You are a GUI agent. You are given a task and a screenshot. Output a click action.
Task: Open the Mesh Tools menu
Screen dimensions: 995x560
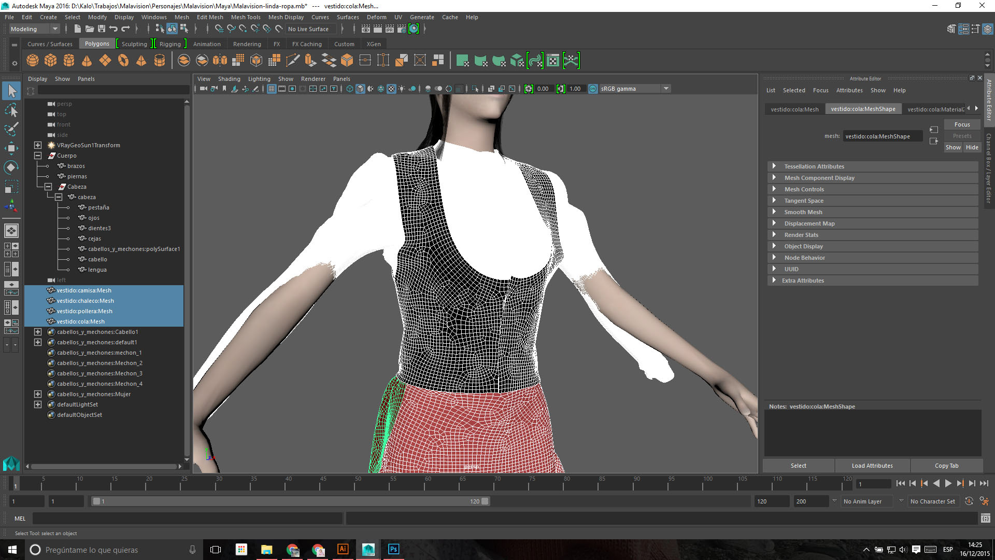[245, 17]
